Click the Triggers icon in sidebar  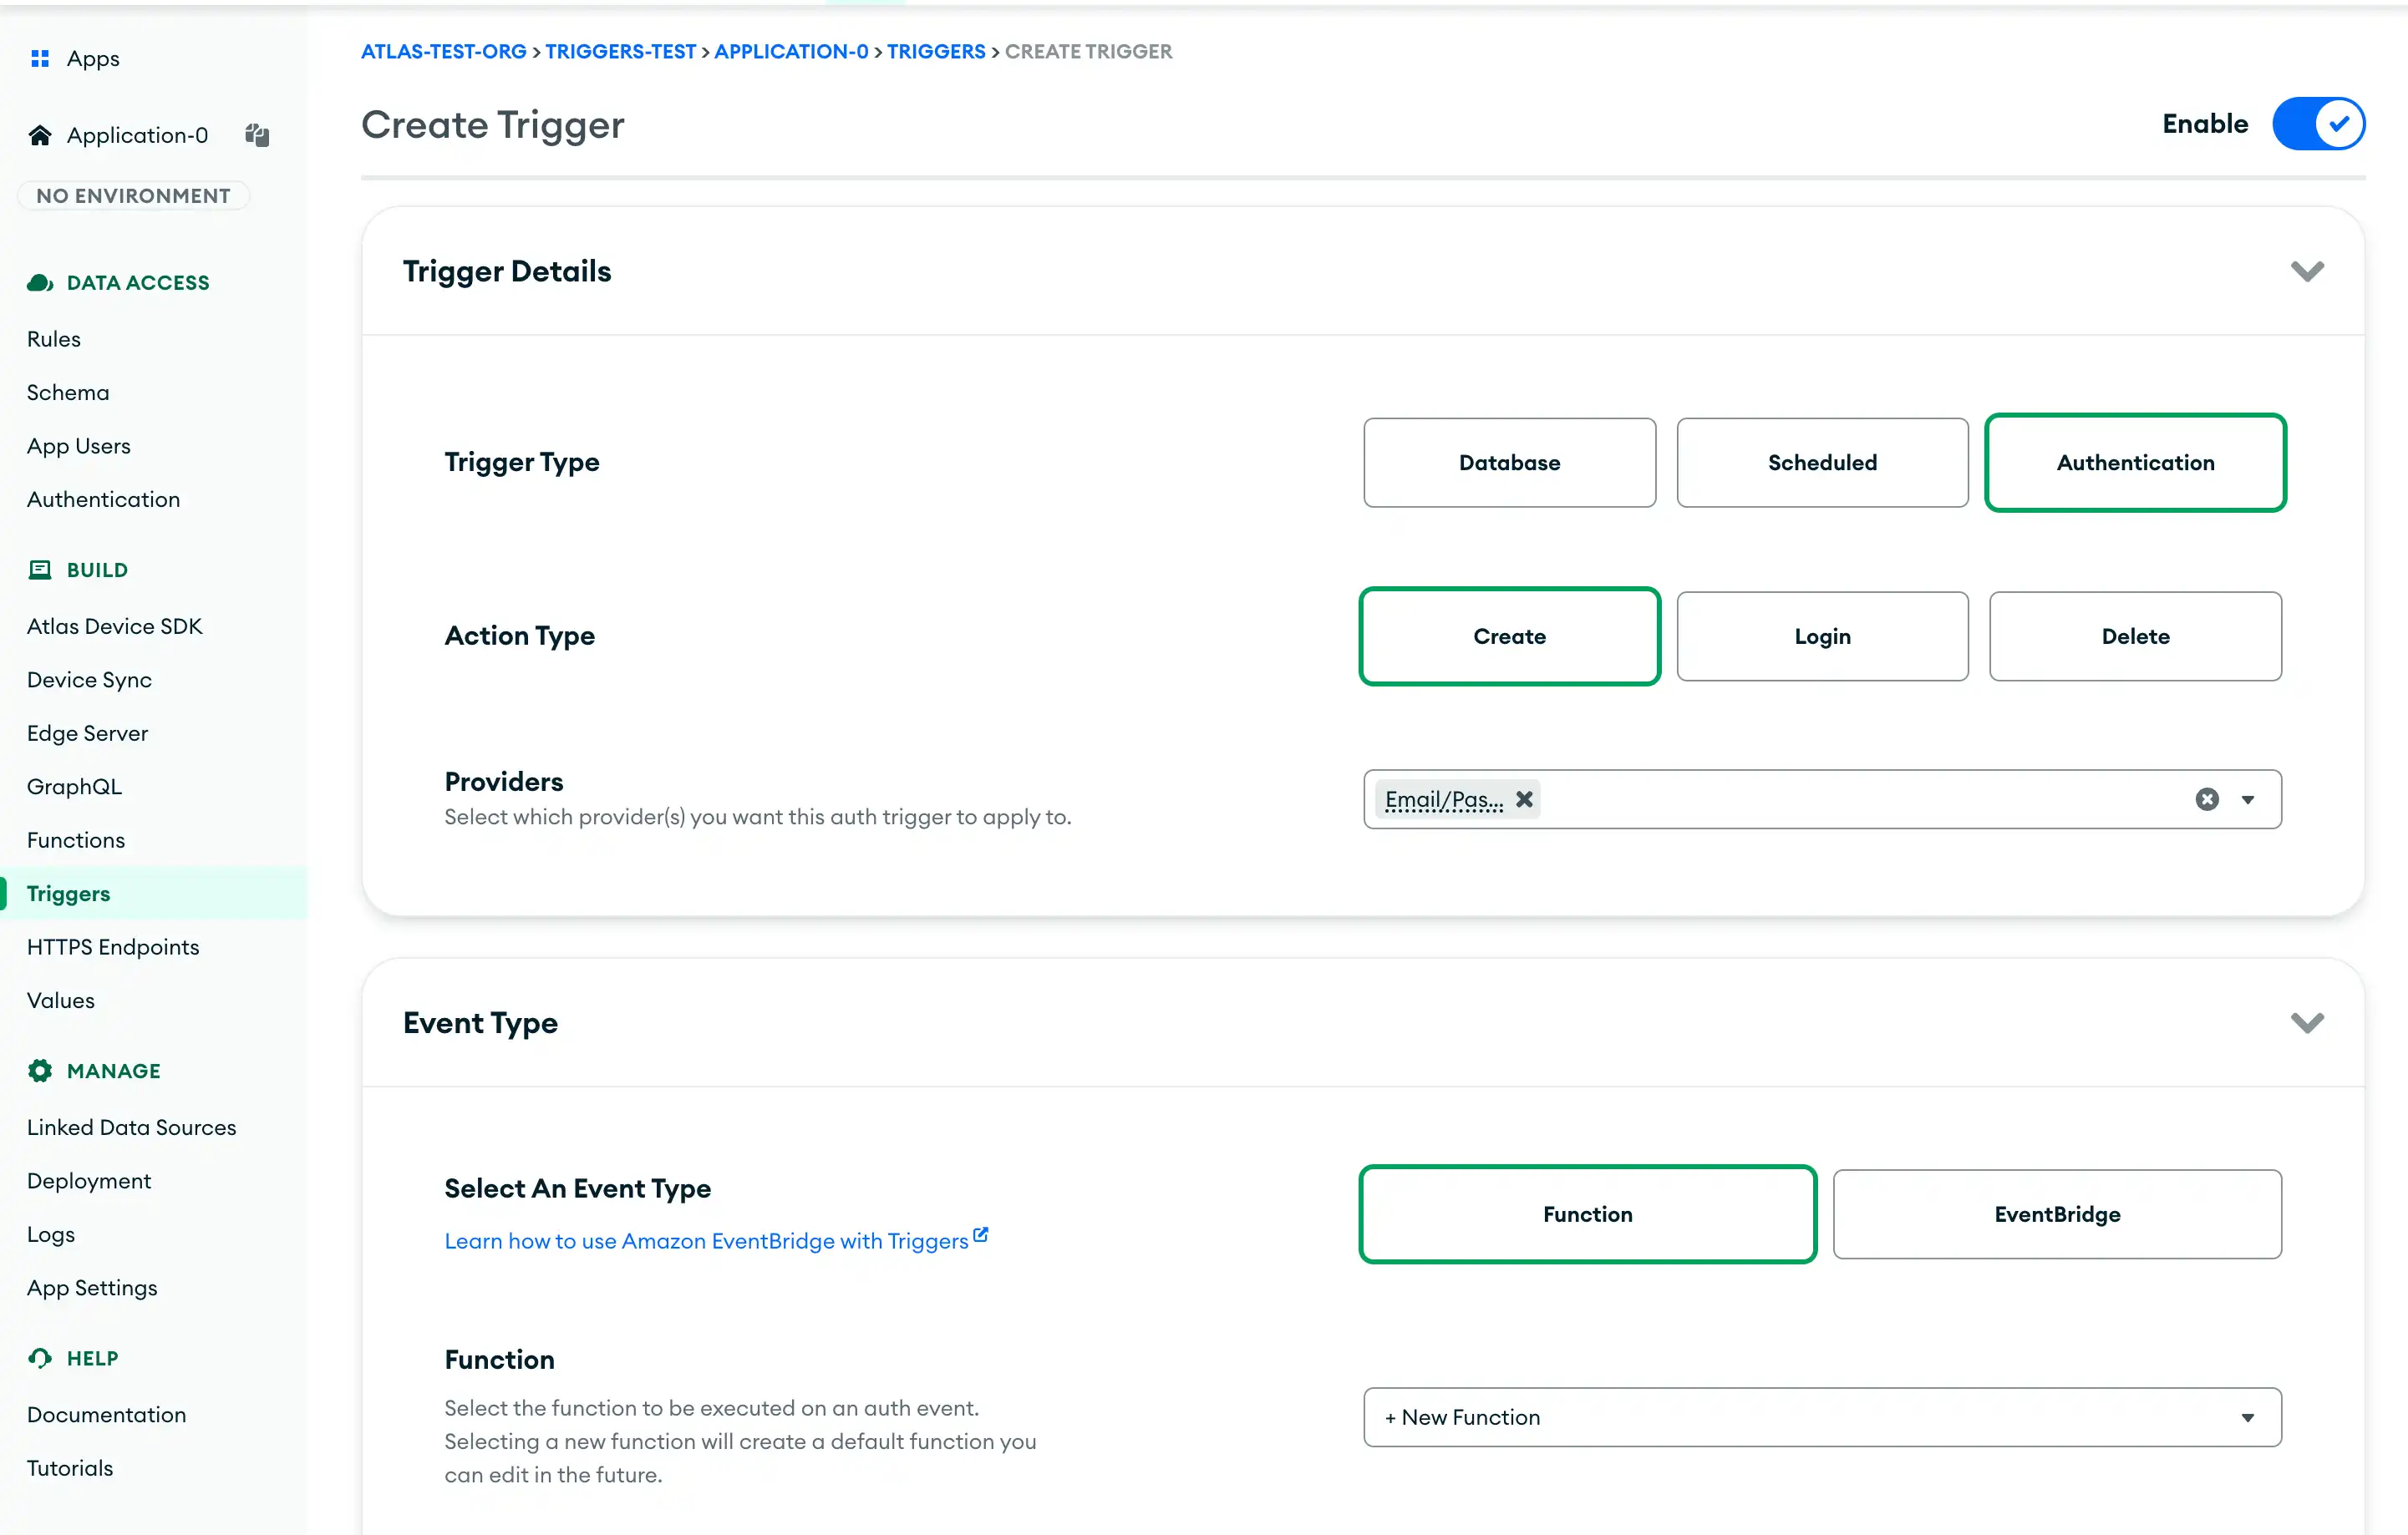coord(69,893)
